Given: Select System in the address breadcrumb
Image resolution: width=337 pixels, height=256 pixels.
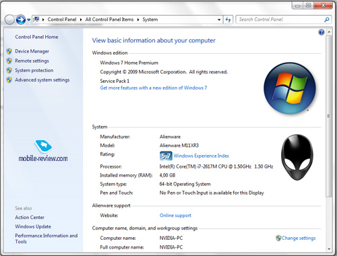Looking at the screenshot, I should coord(150,20).
